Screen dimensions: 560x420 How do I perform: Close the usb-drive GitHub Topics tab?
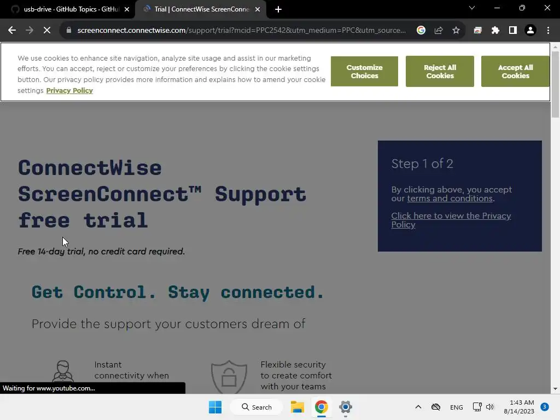tap(127, 9)
